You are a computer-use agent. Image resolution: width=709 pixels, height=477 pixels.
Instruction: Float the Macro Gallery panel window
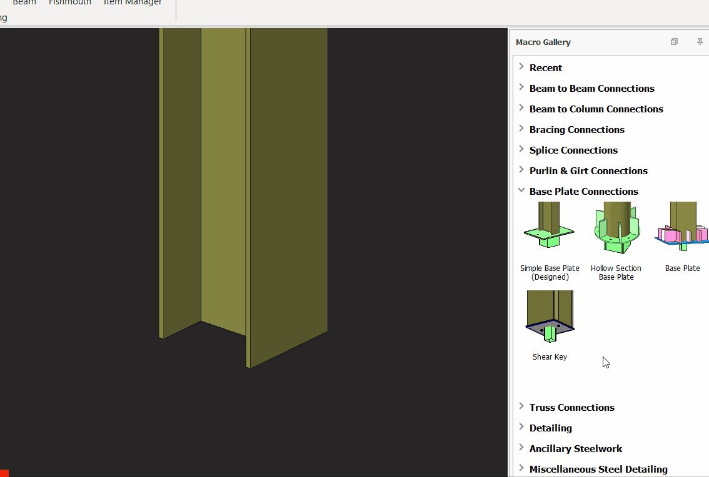tap(674, 42)
